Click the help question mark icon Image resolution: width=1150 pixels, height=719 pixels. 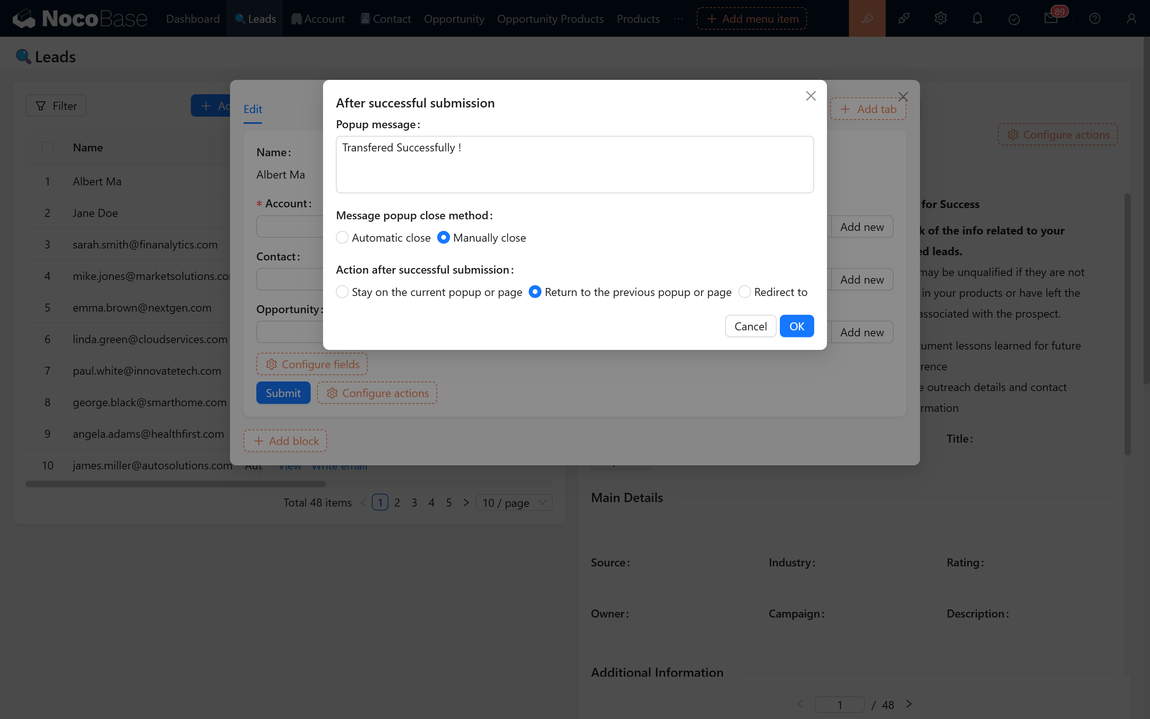(1094, 18)
